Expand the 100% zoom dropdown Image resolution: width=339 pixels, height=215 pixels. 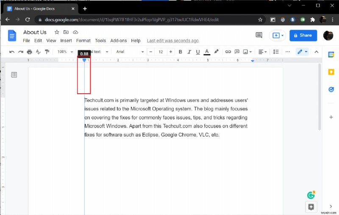65,52
